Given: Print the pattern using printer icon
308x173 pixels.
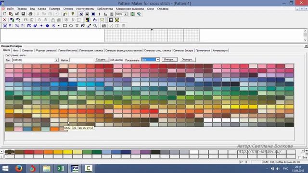Looking at the screenshot, I should pyautogui.click(x=30, y=14).
